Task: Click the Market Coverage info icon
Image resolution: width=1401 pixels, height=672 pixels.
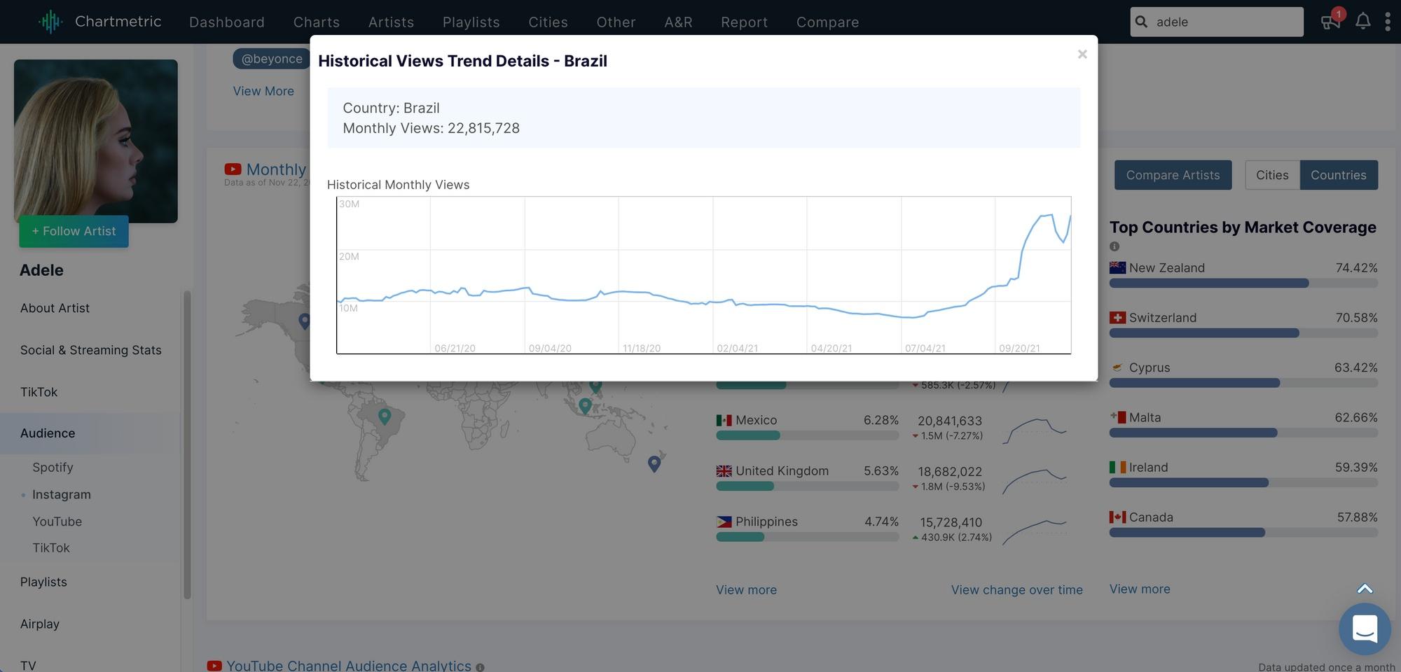Action: pos(1114,246)
